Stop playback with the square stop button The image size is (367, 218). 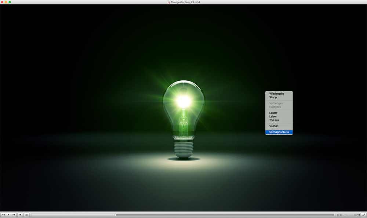coord(21,215)
